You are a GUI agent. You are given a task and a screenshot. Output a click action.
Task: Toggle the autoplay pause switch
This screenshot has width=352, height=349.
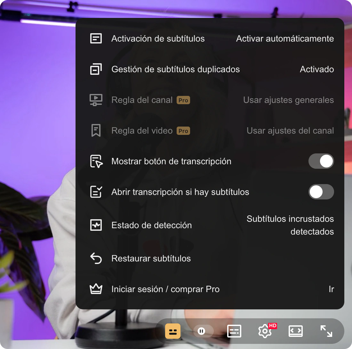pos(204,331)
